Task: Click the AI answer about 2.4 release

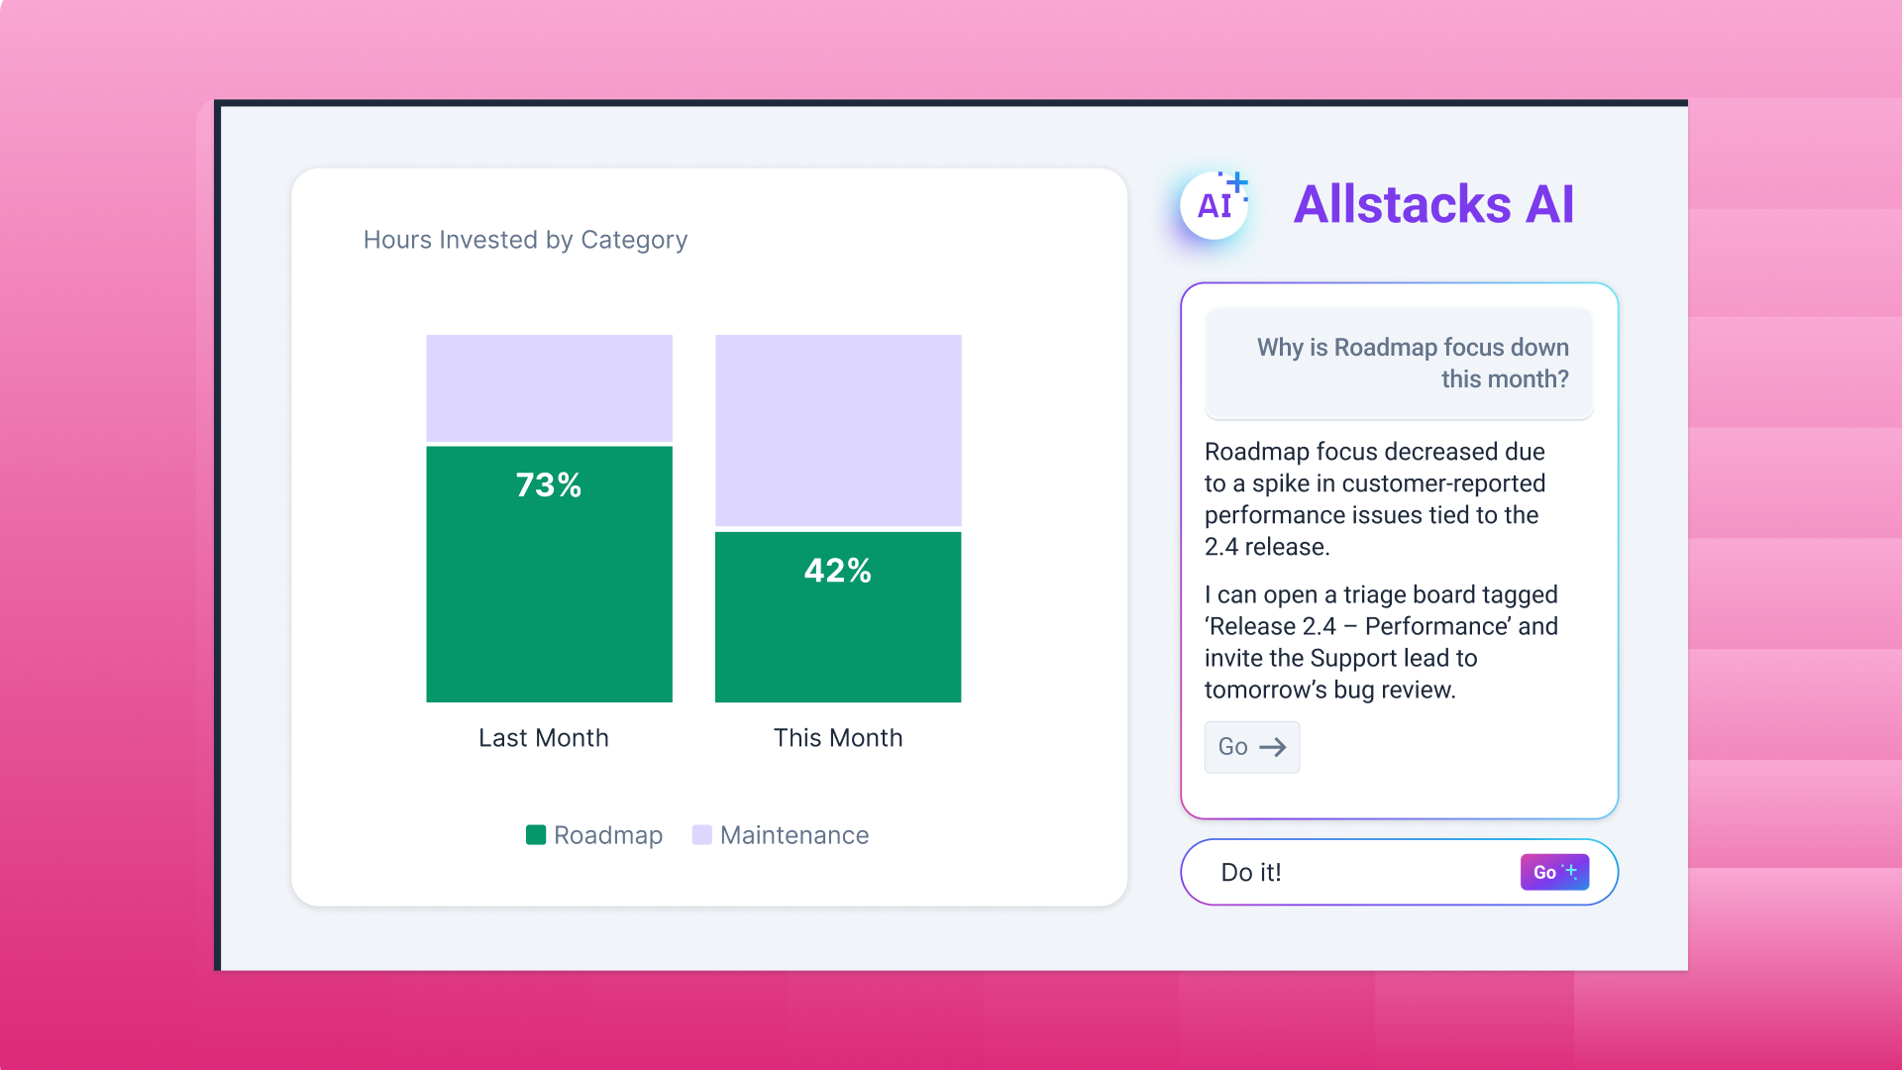Action: click(1374, 499)
